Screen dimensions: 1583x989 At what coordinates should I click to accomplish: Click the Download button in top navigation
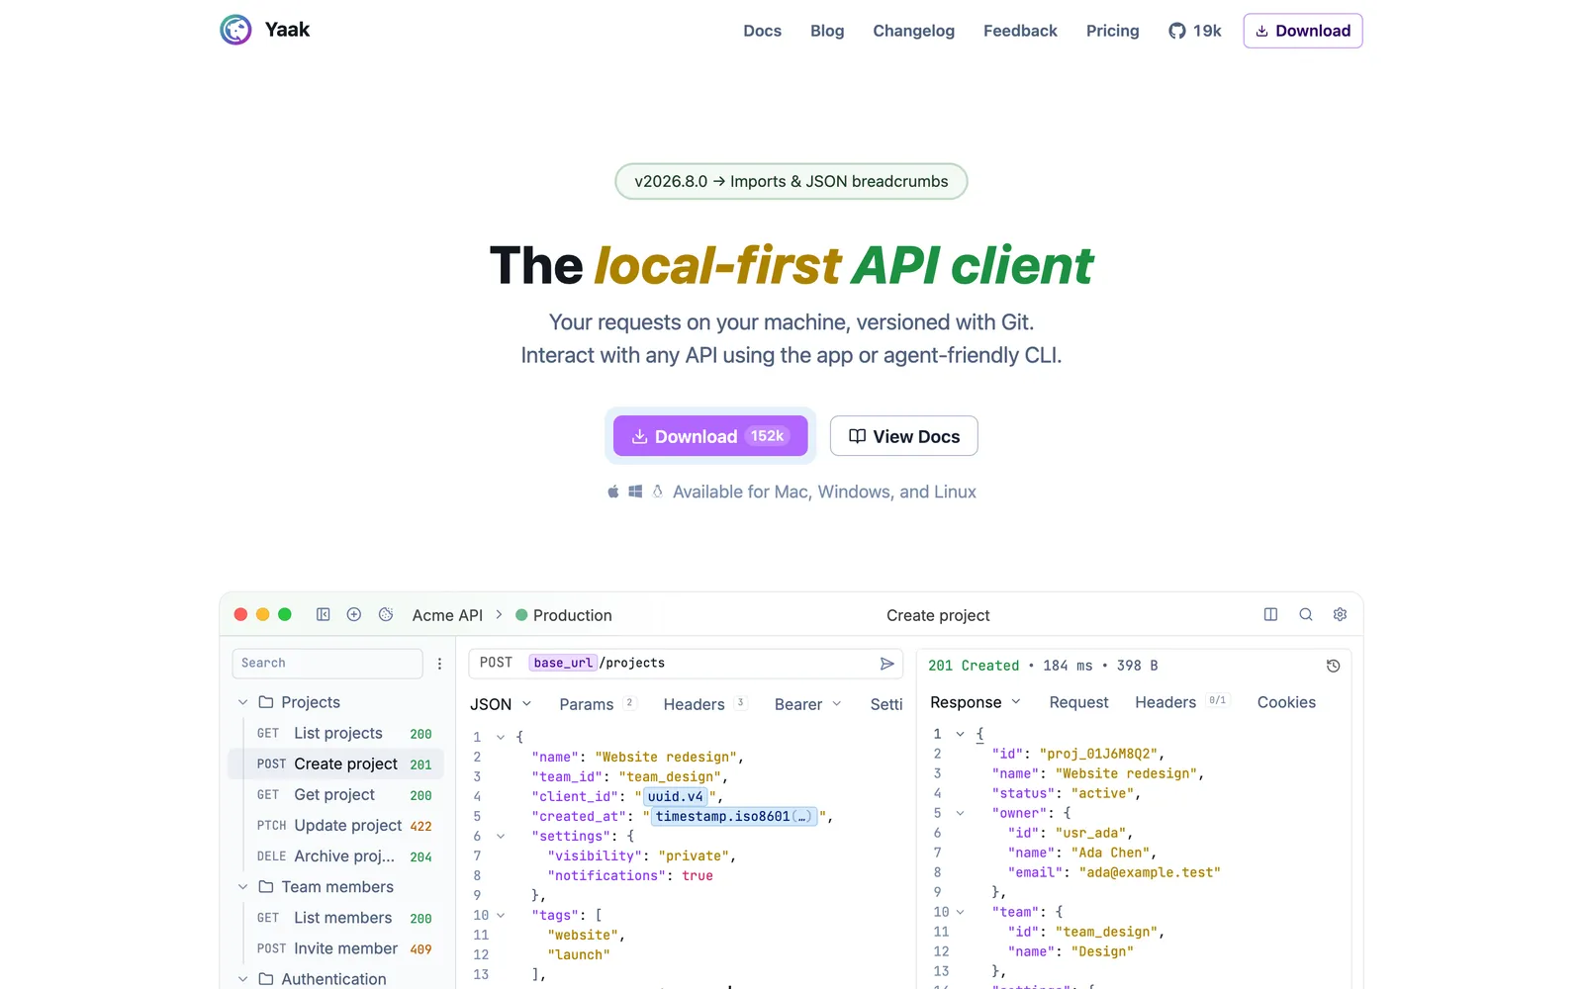pos(1303,31)
